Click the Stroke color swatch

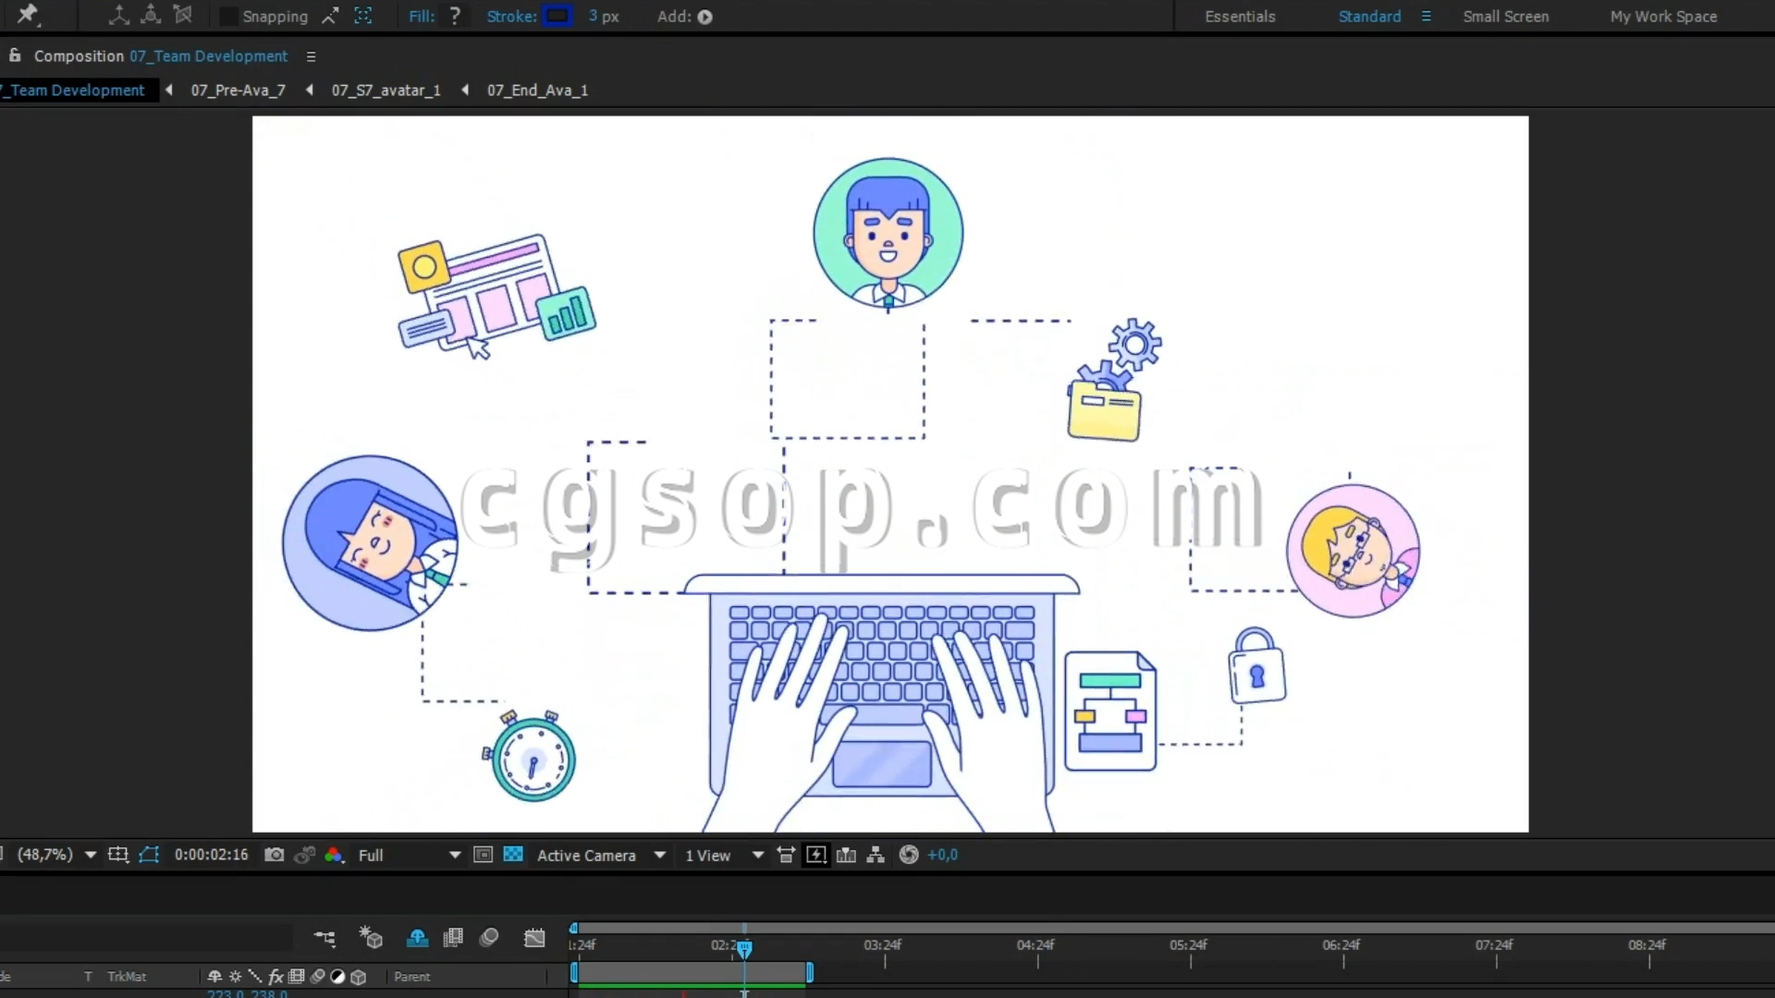coord(557,17)
